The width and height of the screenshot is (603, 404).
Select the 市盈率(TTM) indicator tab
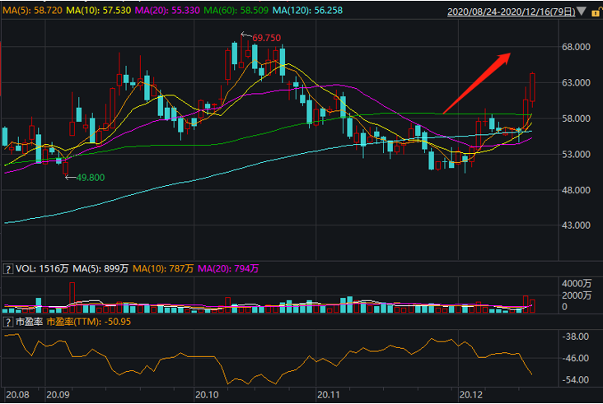click(77, 322)
